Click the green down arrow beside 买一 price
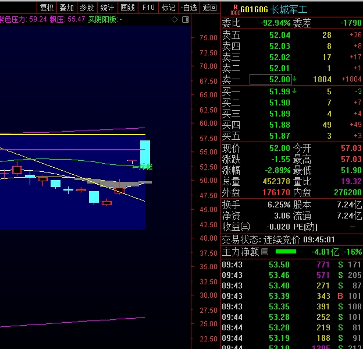Screen dimensions: 363x349 [x=294, y=91]
